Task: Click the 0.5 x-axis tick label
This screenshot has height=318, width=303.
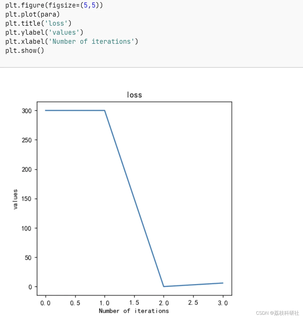Action: click(75, 303)
